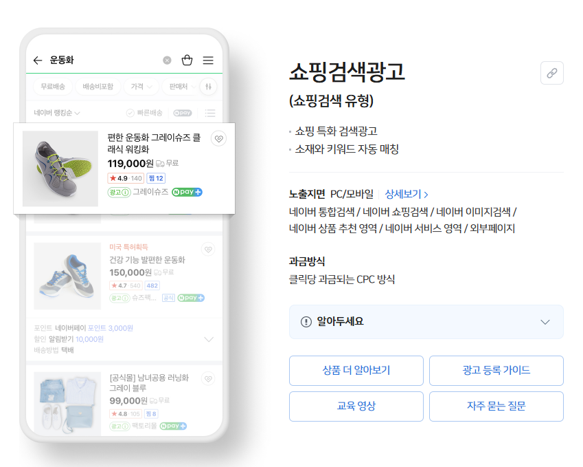Copy link with the chain icon button
This screenshot has width=583, height=467.
pos(552,73)
